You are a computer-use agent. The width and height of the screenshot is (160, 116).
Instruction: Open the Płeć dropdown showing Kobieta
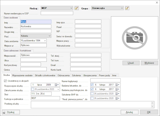click(49, 36)
